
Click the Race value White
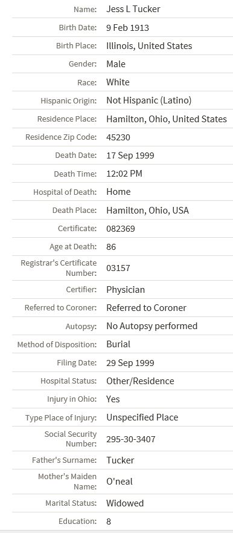[x=118, y=82]
